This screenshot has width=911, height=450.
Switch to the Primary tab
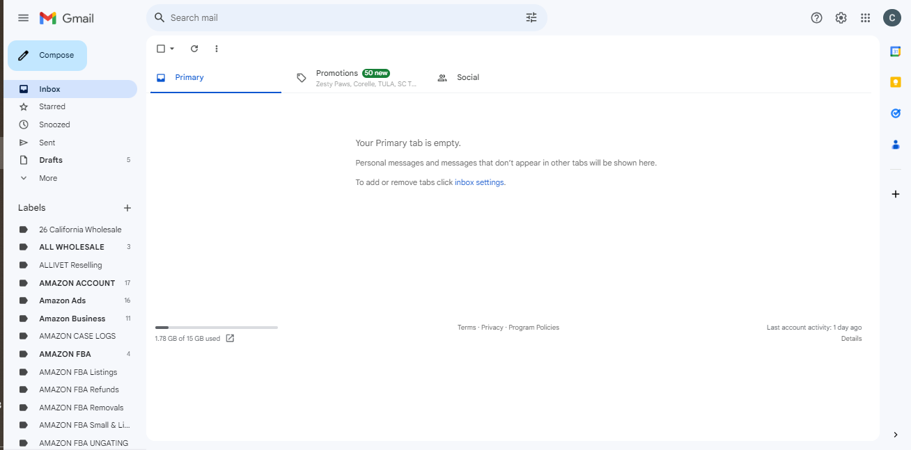pos(216,78)
